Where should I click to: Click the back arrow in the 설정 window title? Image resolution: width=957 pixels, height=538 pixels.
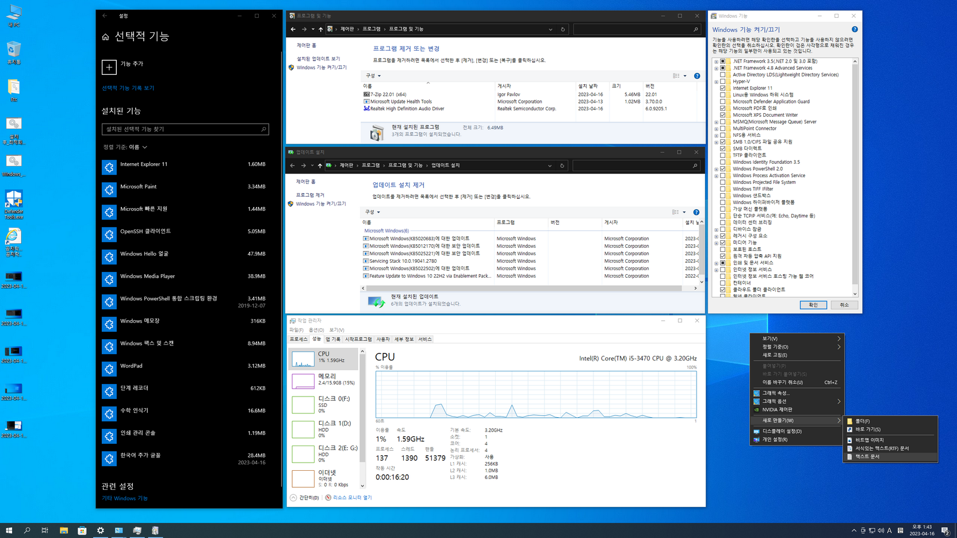(x=105, y=16)
